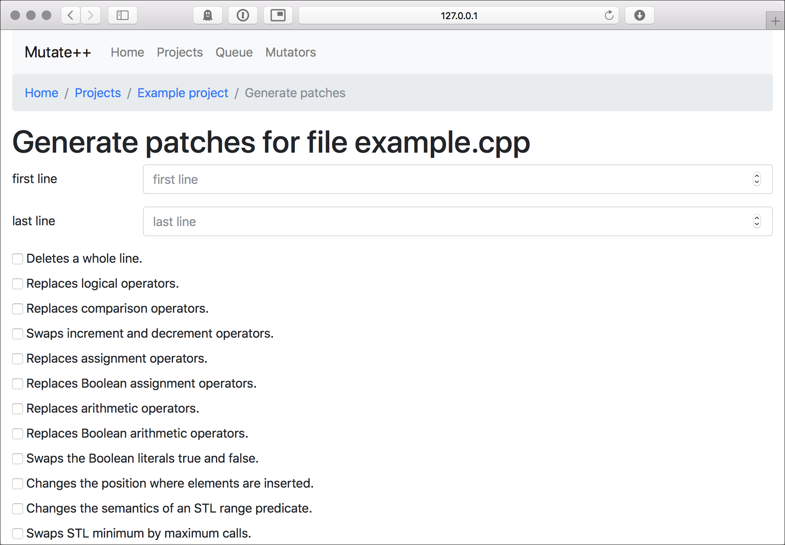
Task: Open the Safari downloads icon
Action: [x=639, y=15]
